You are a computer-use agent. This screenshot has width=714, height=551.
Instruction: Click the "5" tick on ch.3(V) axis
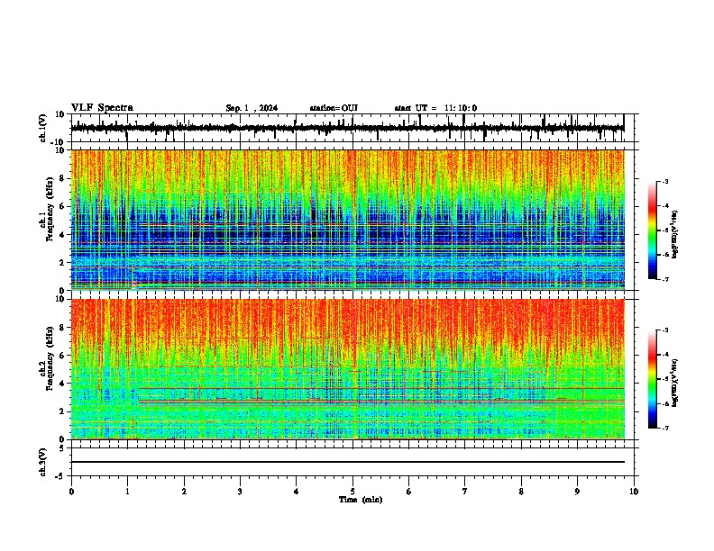pos(63,448)
